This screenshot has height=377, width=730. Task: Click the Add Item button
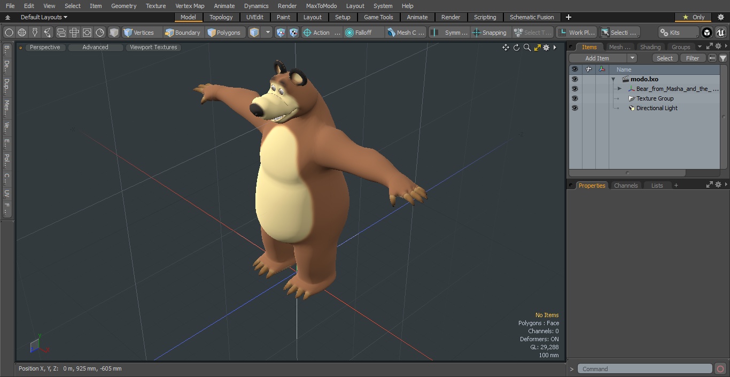pyautogui.click(x=597, y=58)
